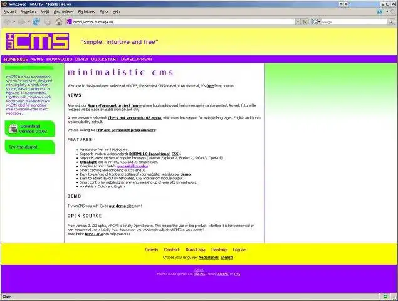Click the Download version 0.102 button
This screenshot has height=301, width=398.
click(29, 129)
